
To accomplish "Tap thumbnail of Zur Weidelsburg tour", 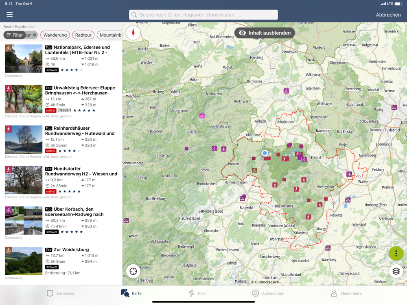I will click(24, 261).
